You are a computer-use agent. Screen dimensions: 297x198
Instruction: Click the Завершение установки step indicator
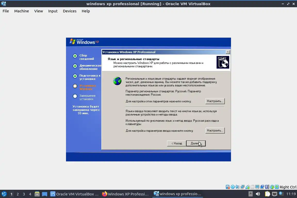[75, 96]
